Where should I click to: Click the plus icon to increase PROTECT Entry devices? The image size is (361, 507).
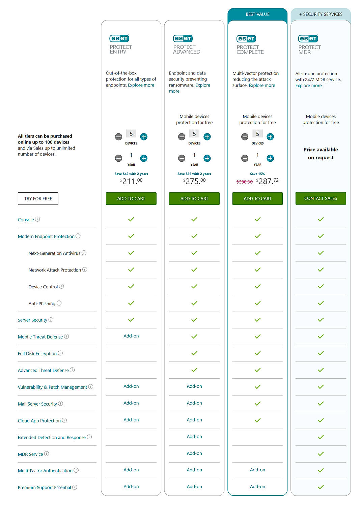[144, 137]
